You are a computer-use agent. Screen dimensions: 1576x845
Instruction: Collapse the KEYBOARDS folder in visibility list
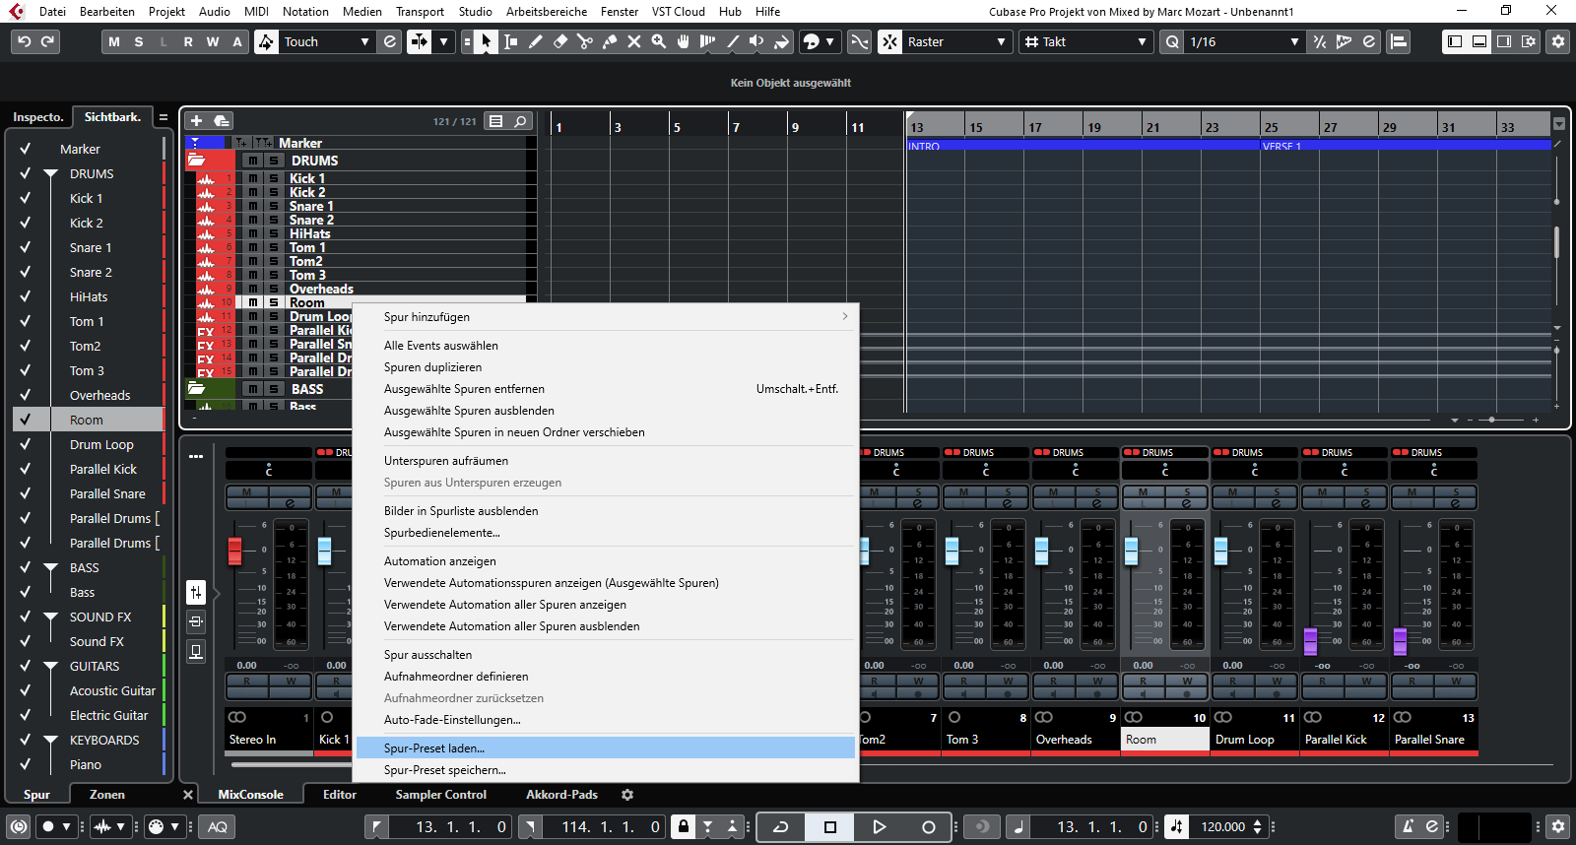click(50, 740)
